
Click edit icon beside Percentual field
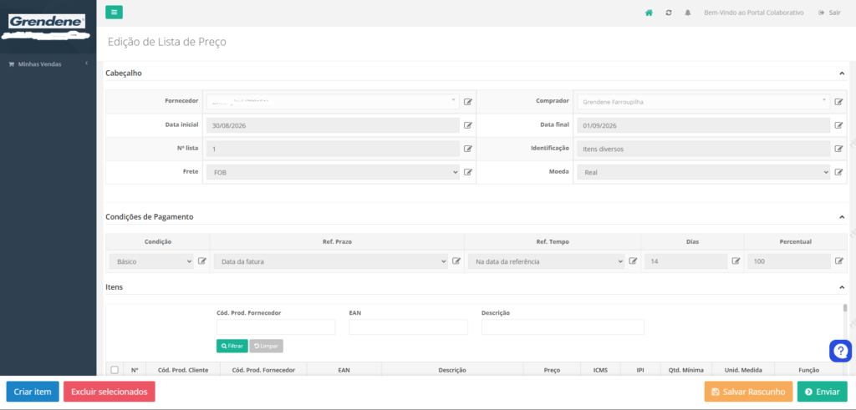838,261
